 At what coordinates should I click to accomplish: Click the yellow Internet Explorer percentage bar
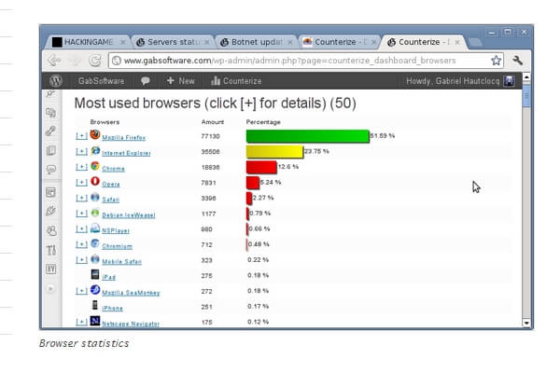(x=274, y=152)
